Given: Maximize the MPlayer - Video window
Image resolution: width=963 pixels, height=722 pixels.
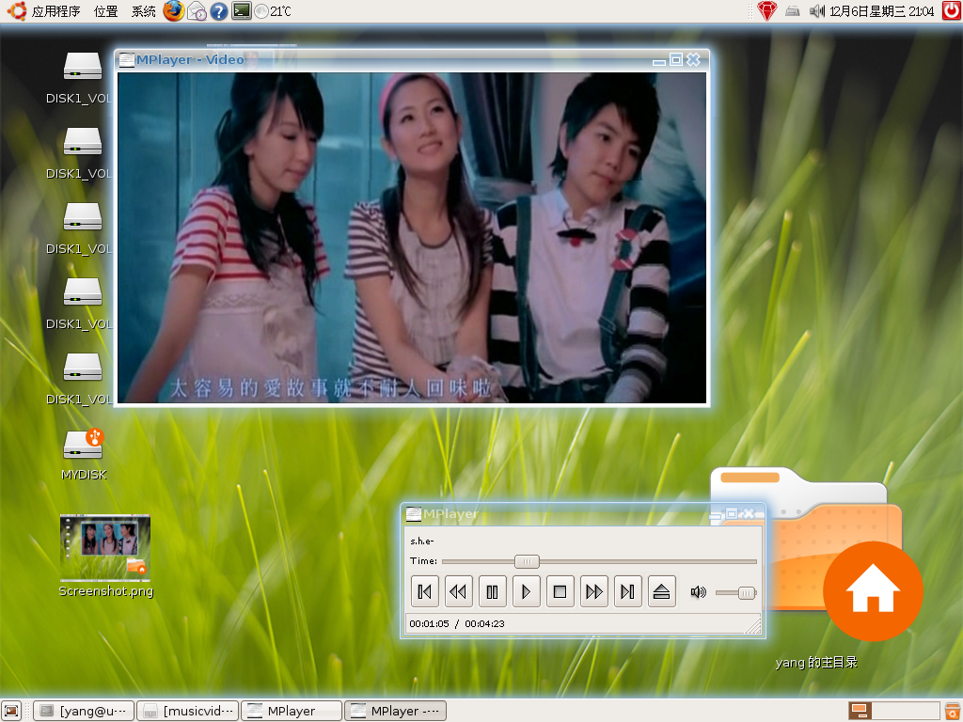Looking at the screenshot, I should 675,59.
